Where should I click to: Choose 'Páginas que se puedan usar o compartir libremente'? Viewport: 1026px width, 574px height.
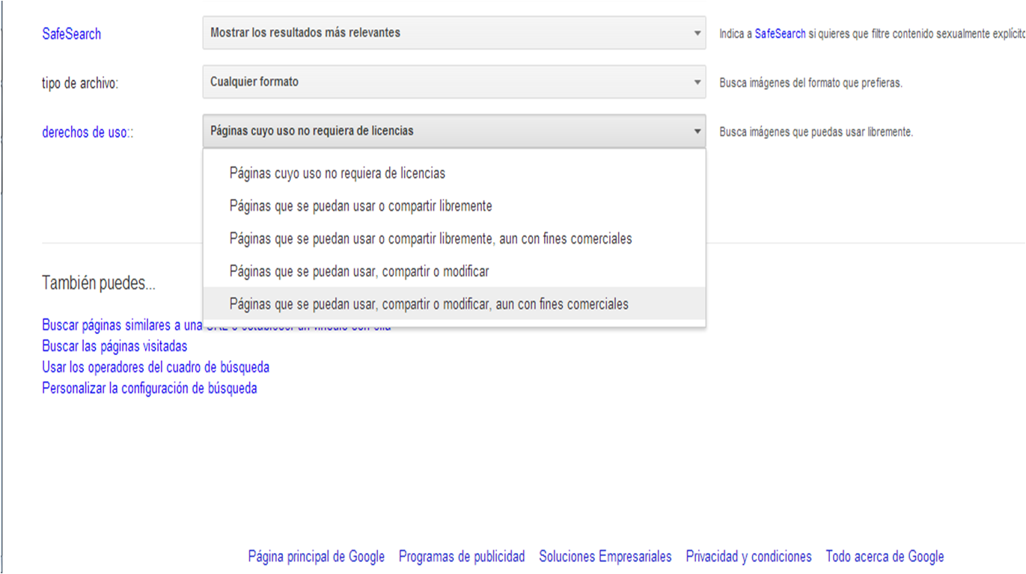(x=361, y=206)
